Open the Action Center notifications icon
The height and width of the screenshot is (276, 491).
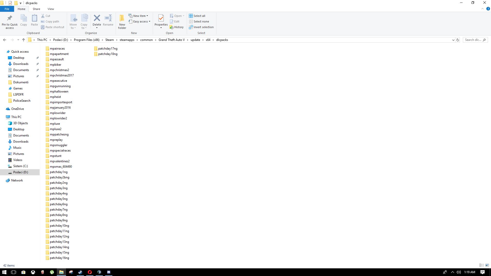(x=483, y=272)
